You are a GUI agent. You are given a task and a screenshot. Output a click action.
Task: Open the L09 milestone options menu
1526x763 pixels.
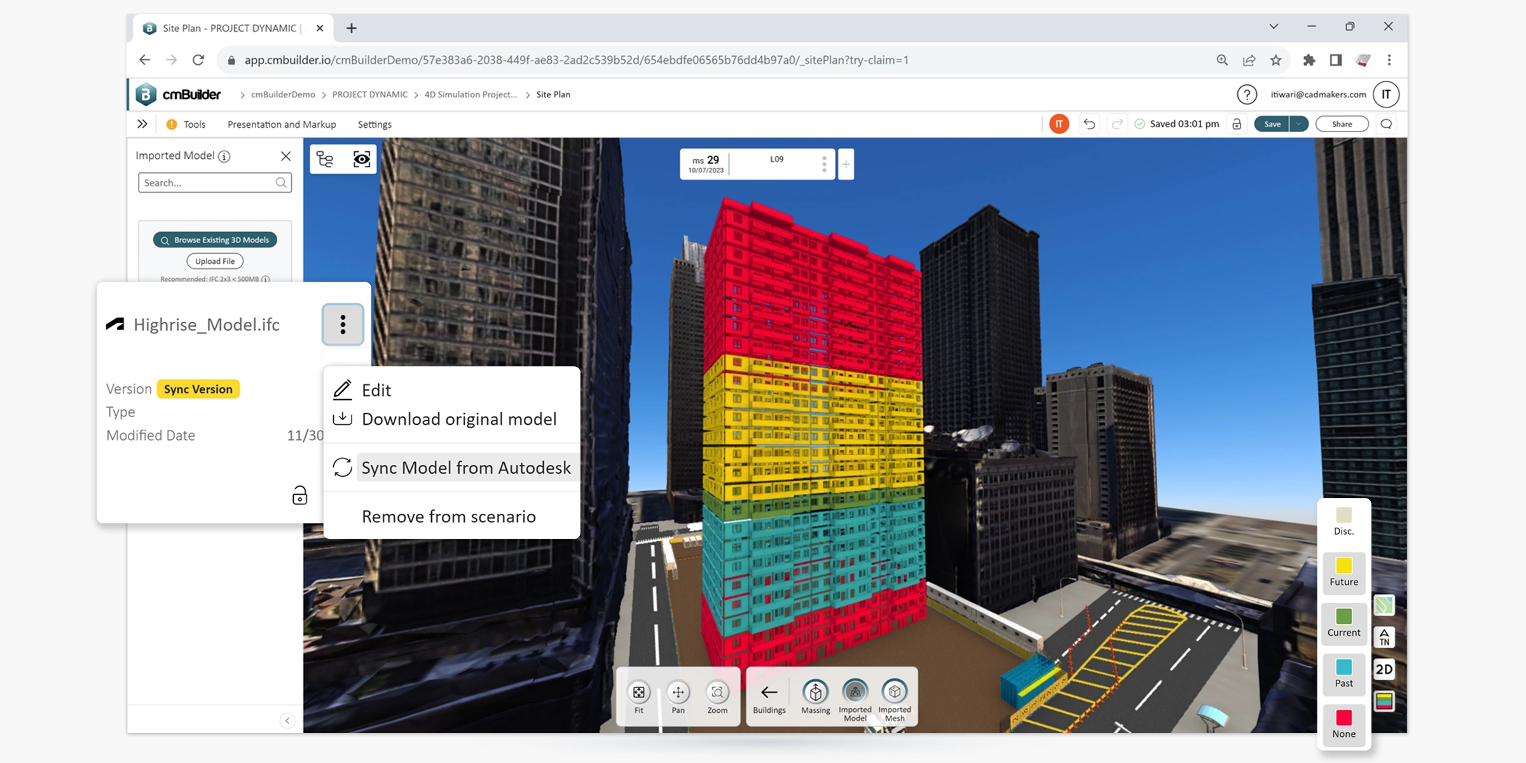(824, 163)
